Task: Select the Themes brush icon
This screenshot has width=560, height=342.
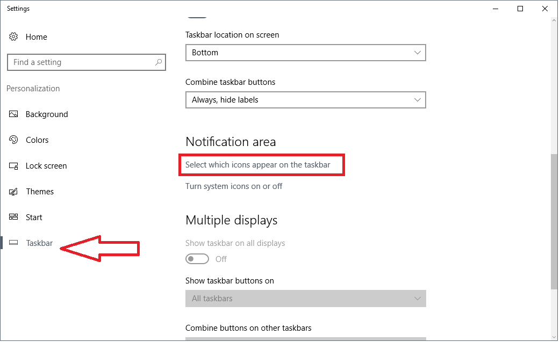Action: (13, 191)
